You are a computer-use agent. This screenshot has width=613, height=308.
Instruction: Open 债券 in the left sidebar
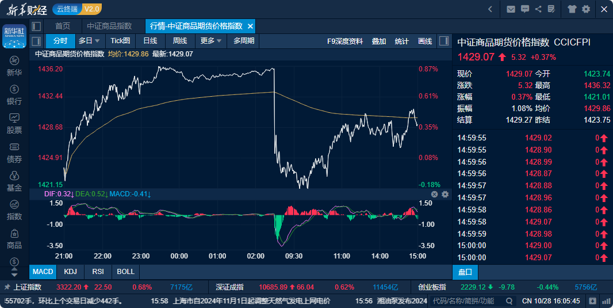point(14,153)
